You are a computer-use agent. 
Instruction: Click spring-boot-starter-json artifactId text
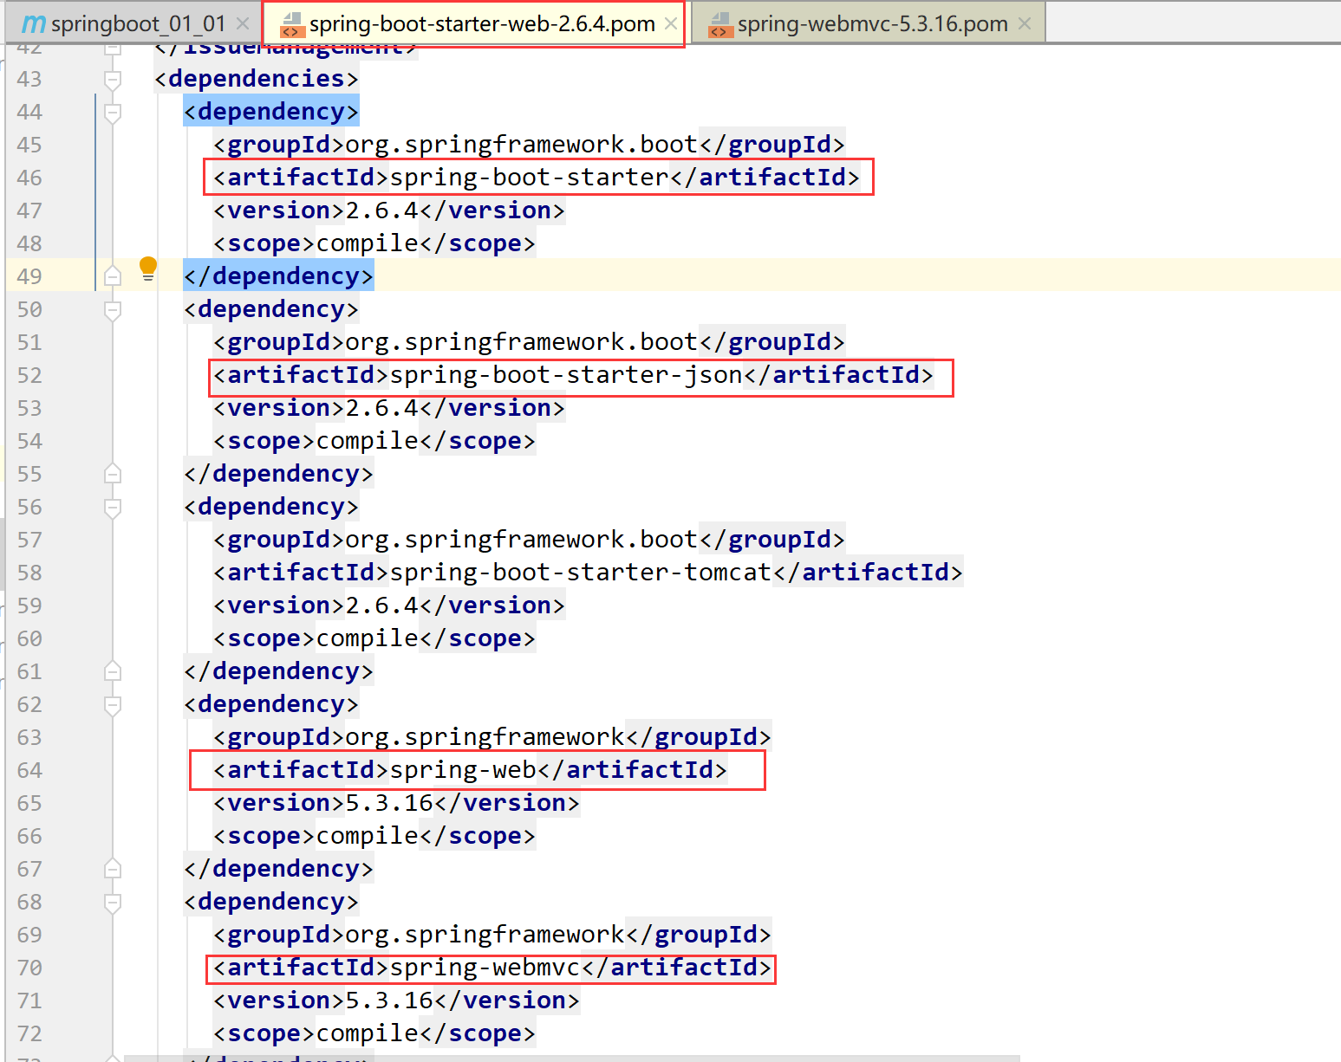click(x=566, y=375)
